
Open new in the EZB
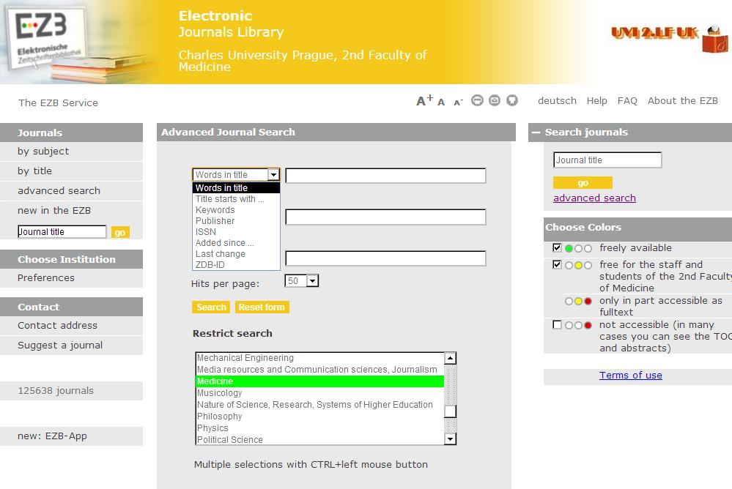[x=54, y=210]
